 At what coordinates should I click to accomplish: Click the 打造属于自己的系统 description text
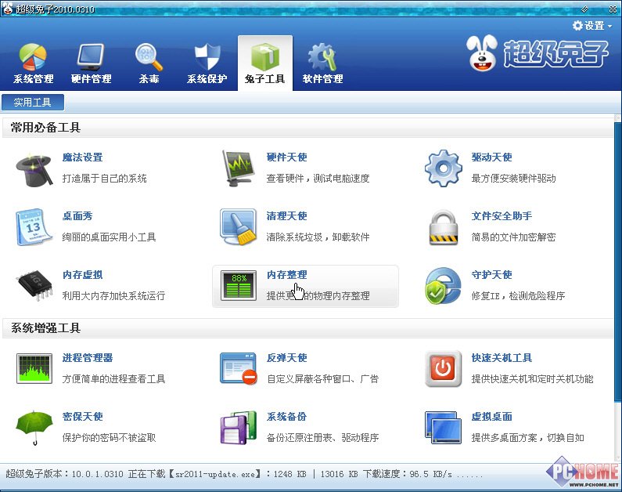coord(104,179)
